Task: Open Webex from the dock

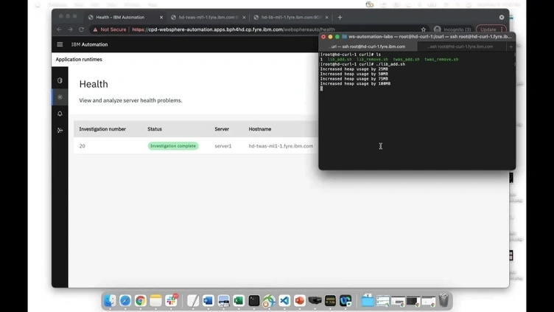Action: (346, 301)
